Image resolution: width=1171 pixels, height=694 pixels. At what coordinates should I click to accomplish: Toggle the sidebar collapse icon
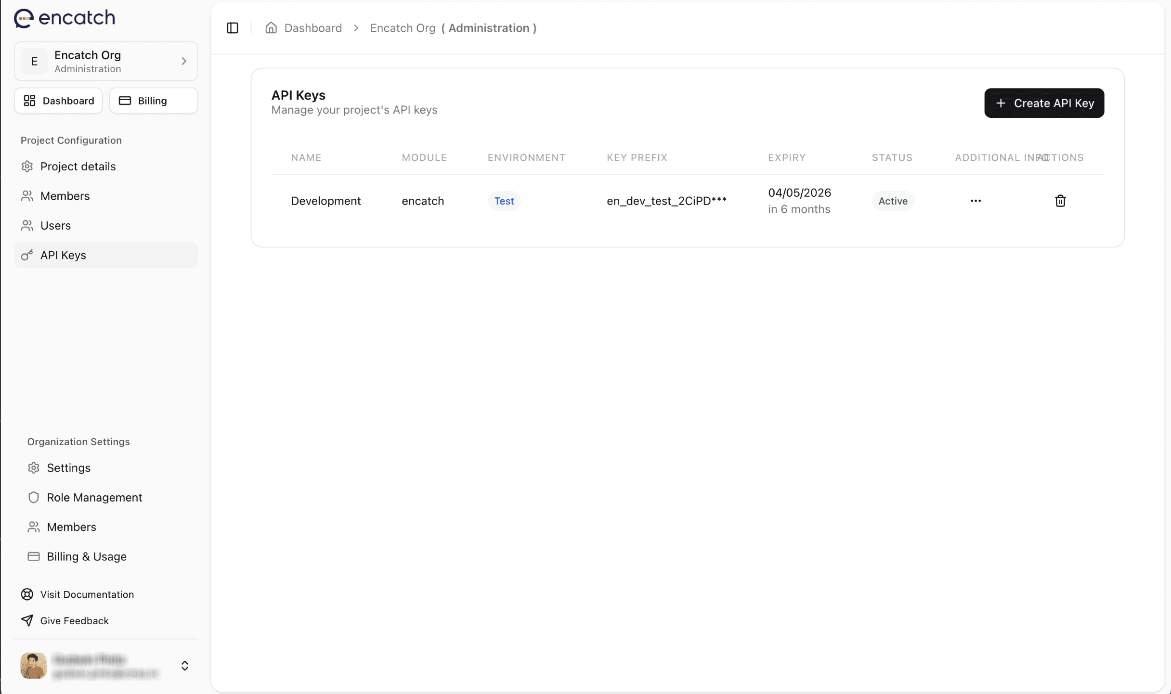click(x=232, y=28)
